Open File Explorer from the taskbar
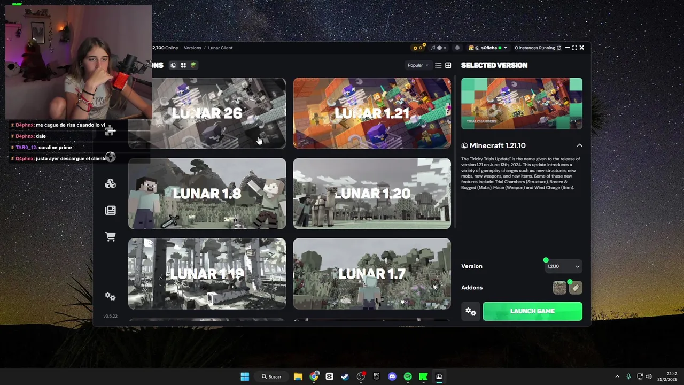This screenshot has height=385, width=684. (x=298, y=376)
